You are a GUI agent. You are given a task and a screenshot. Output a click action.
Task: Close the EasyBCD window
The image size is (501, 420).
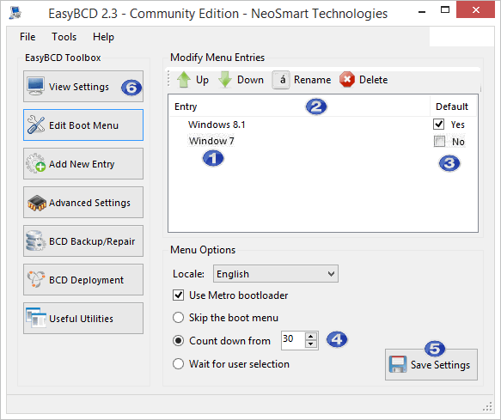(x=476, y=10)
